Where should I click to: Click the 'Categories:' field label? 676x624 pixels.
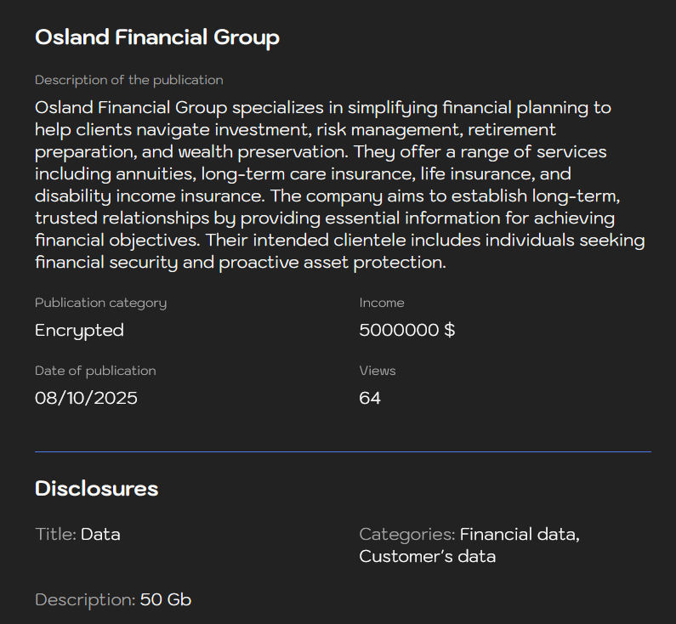pos(406,535)
